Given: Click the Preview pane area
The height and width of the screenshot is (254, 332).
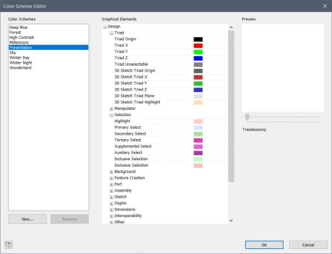Looking at the screenshot, I should 283,68.
